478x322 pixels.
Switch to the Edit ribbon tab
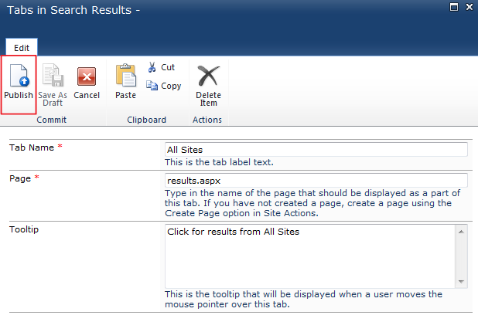click(x=22, y=47)
